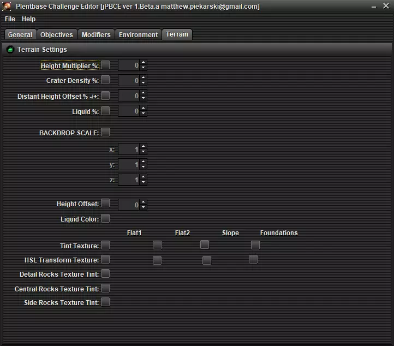394x346 pixels.
Task: Toggle the Liquid % checkbox
Action: coord(105,111)
